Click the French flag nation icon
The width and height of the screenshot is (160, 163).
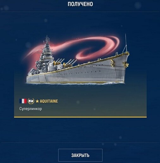[x=23, y=101]
